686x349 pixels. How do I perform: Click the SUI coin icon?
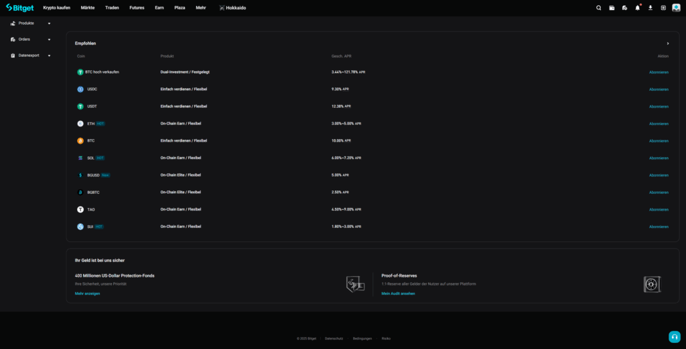(80, 227)
